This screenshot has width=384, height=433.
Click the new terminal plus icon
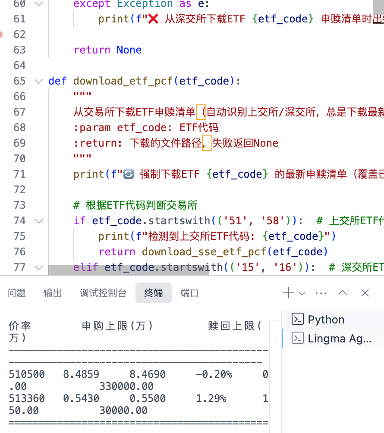pyautogui.click(x=288, y=293)
